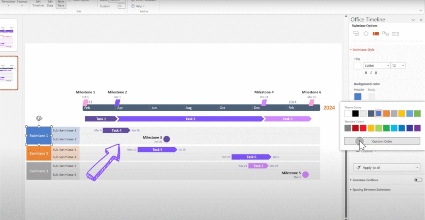Screen dimensions: 425x220
Task: Toggle Swimlane Gridlines switch
Action: [418, 180]
